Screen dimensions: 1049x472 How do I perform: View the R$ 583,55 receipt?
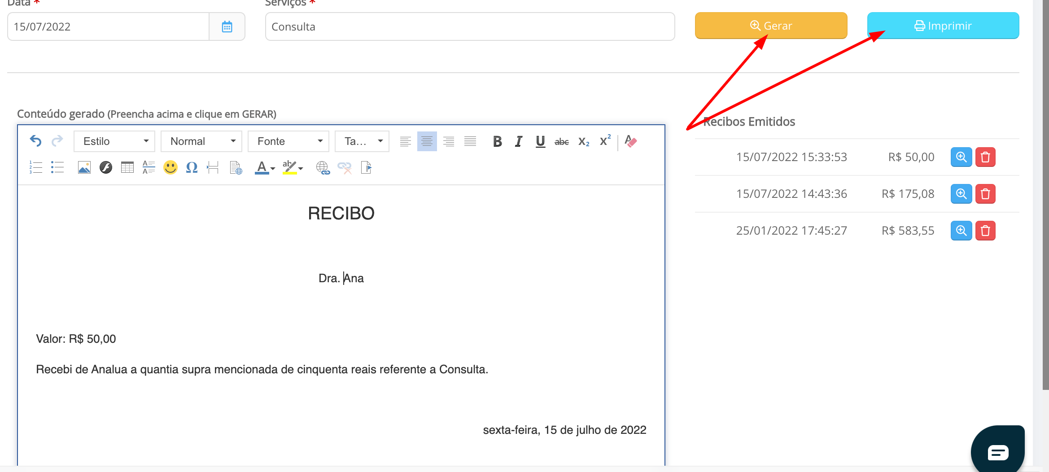pyautogui.click(x=961, y=231)
